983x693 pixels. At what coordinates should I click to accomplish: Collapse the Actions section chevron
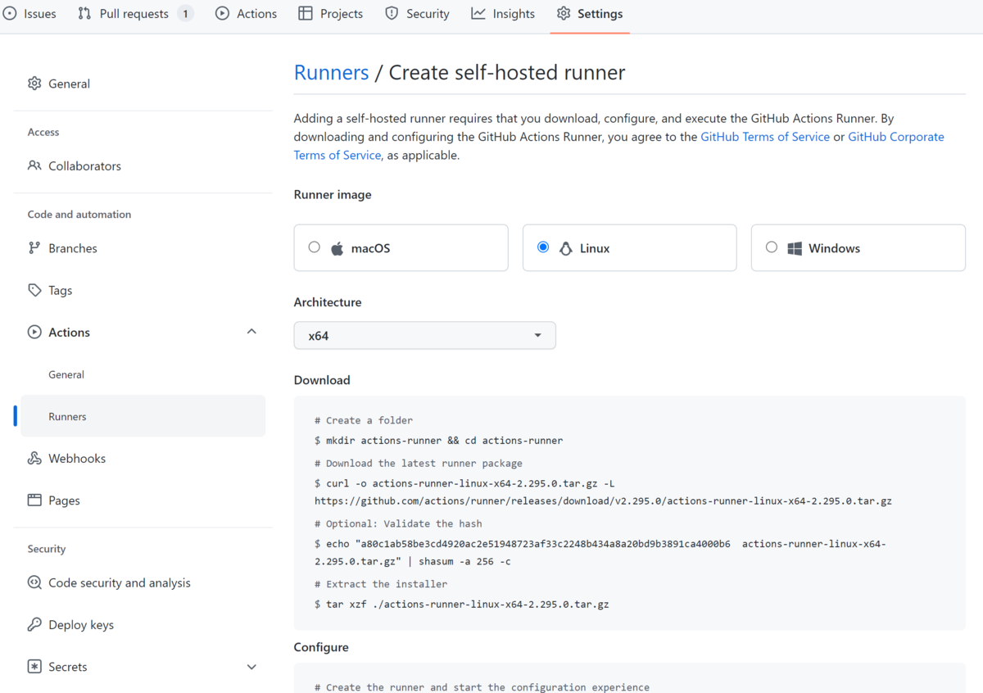tap(251, 332)
